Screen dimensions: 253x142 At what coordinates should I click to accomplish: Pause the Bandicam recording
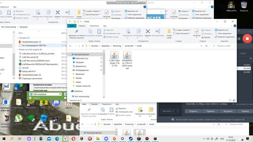pyautogui.click(x=239, y=39)
